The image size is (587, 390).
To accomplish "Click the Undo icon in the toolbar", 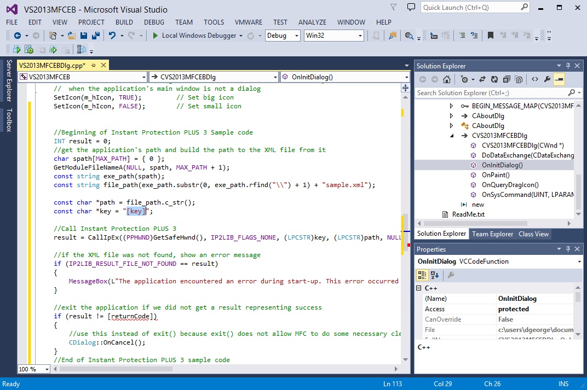I will pos(112,36).
